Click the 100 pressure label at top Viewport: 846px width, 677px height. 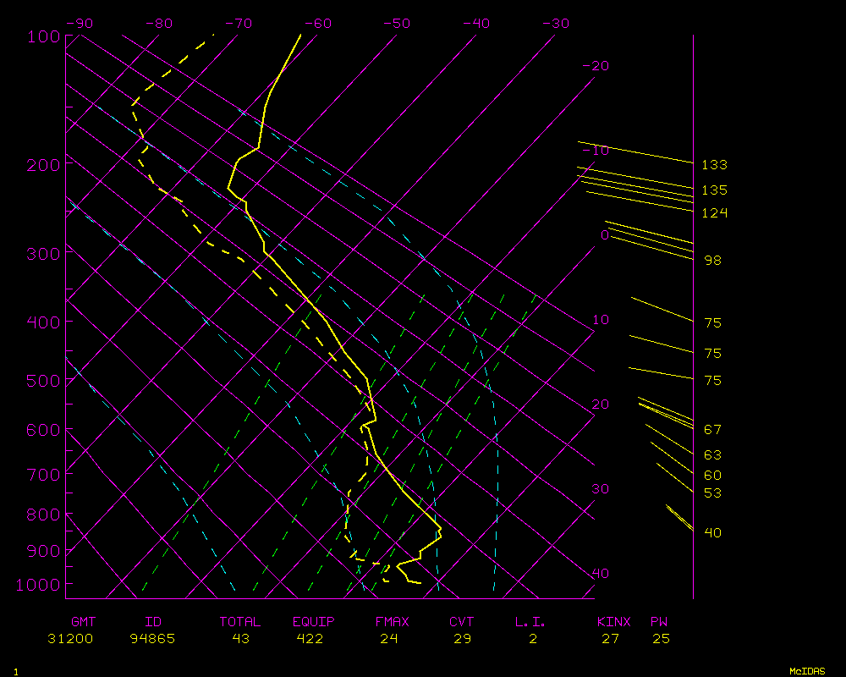point(43,36)
